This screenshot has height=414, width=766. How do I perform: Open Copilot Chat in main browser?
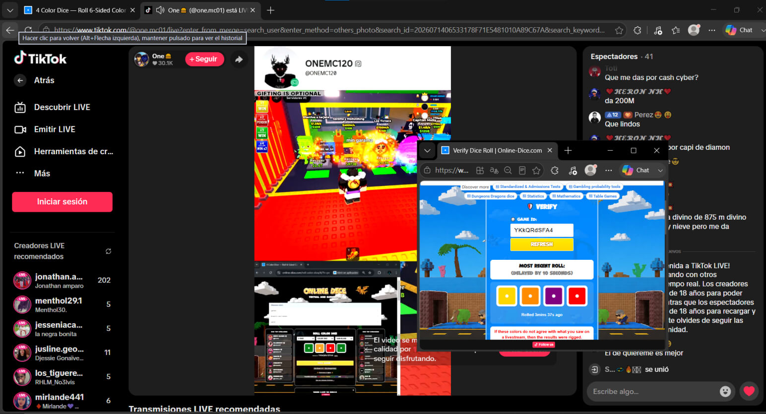coord(739,30)
